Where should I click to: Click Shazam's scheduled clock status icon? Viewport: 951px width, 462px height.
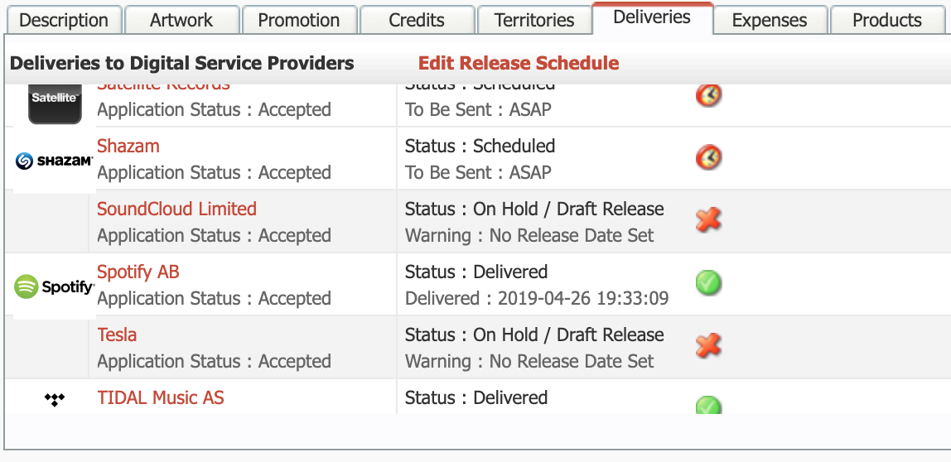[708, 157]
